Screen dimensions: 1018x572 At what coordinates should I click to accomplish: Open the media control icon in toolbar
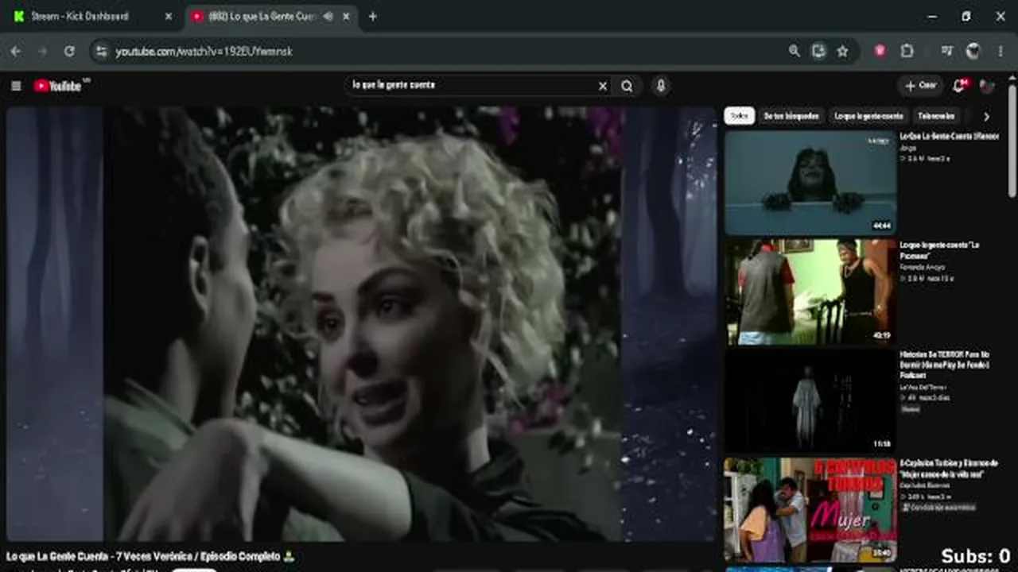[946, 51]
